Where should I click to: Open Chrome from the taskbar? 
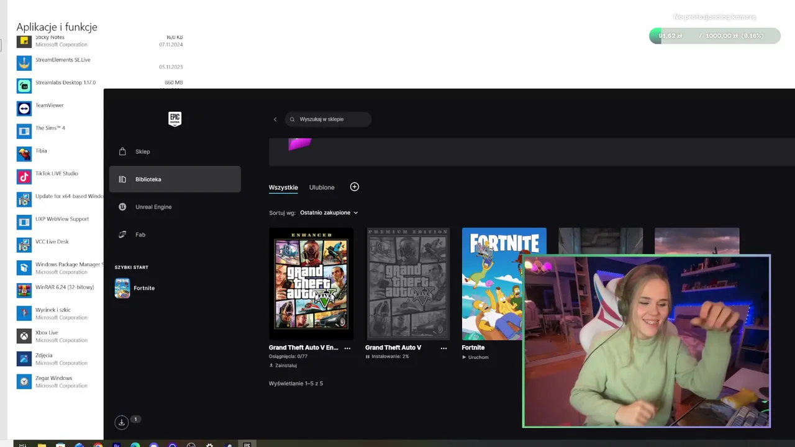click(98, 445)
